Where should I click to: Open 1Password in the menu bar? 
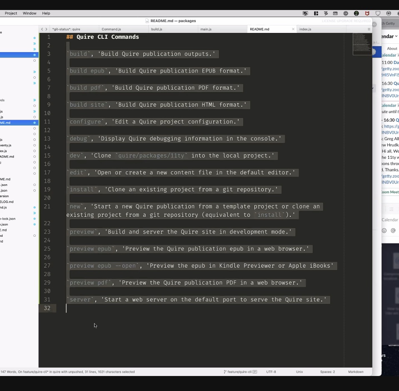point(346,13)
